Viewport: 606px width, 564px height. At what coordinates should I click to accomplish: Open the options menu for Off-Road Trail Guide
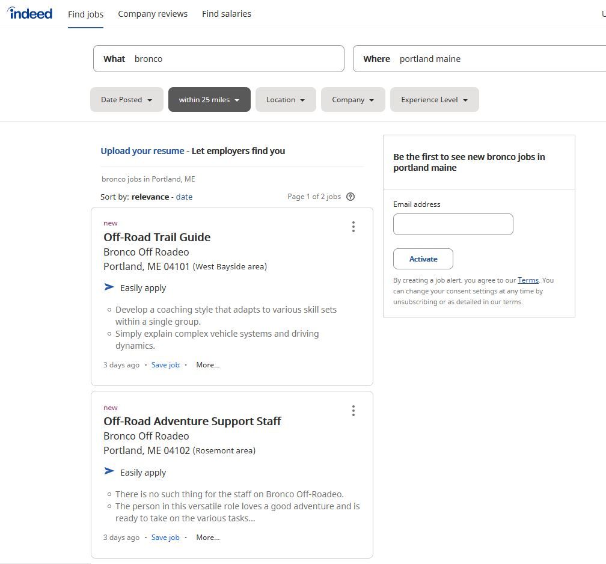click(x=353, y=227)
